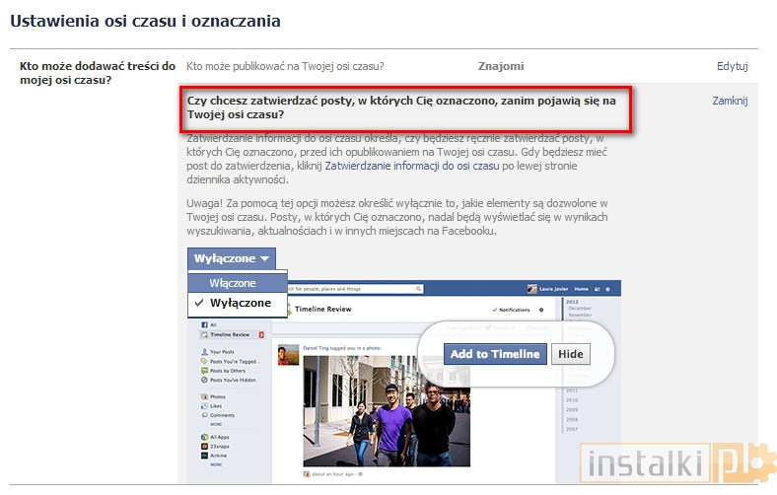Jump to December in the timeline list

(580, 309)
